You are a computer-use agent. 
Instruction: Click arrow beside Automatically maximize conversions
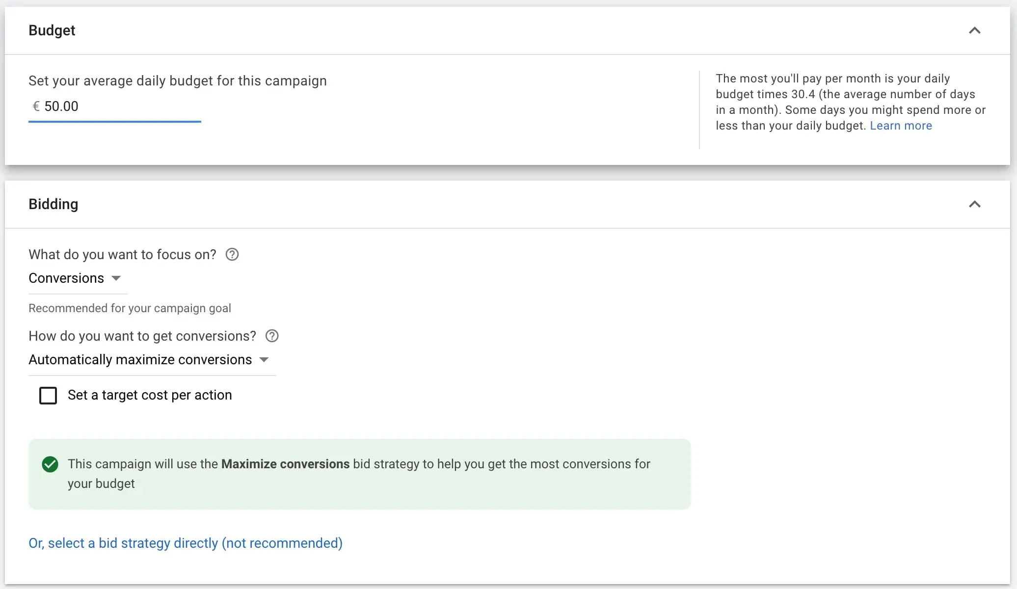[x=264, y=360]
